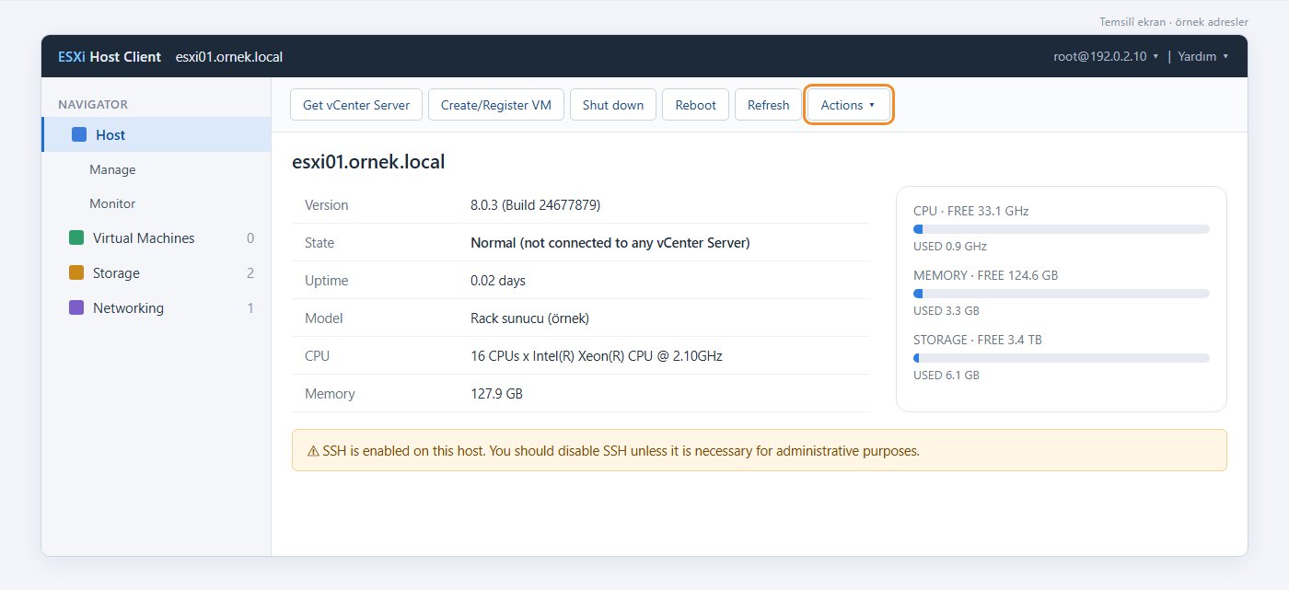Click the SSH is enabled warning message
This screenshot has width=1289, height=590.
[x=759, y=450]
